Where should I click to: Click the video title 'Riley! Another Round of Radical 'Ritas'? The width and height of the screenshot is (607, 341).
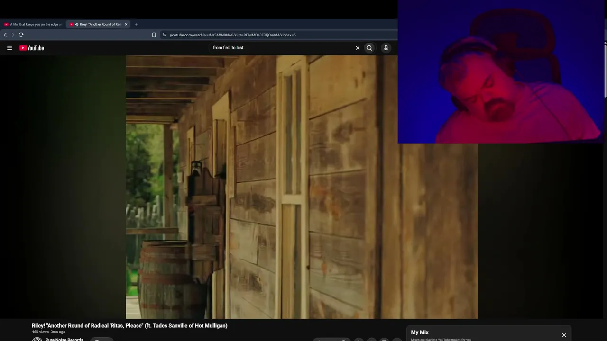(129, 326)
